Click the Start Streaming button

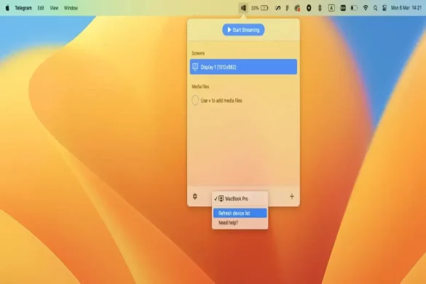tap(243, 30)
